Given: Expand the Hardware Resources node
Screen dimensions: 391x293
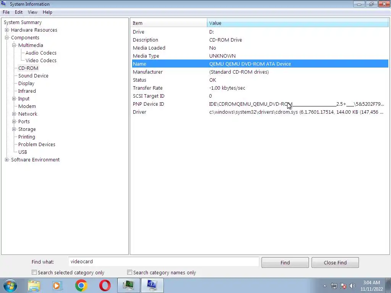Looking at the screenshot, I should 7,30.
